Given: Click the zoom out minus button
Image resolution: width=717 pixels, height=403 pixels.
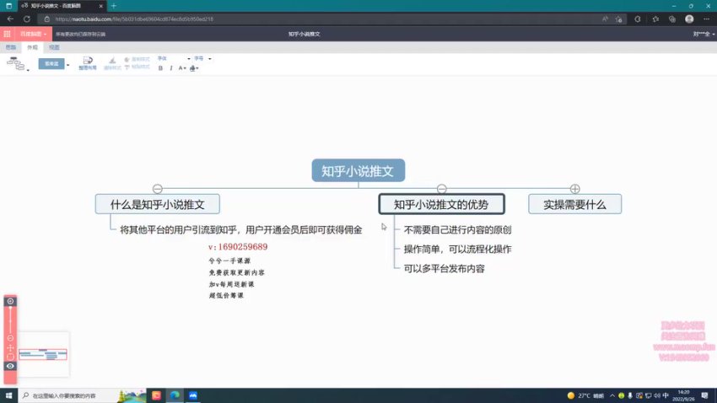Looking at the screenshot, I should [10, 338].
